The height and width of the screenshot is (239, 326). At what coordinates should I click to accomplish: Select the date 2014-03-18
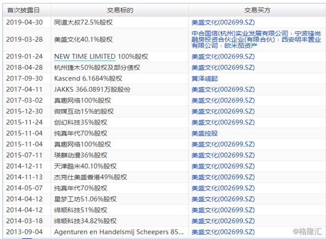(24, 221)
